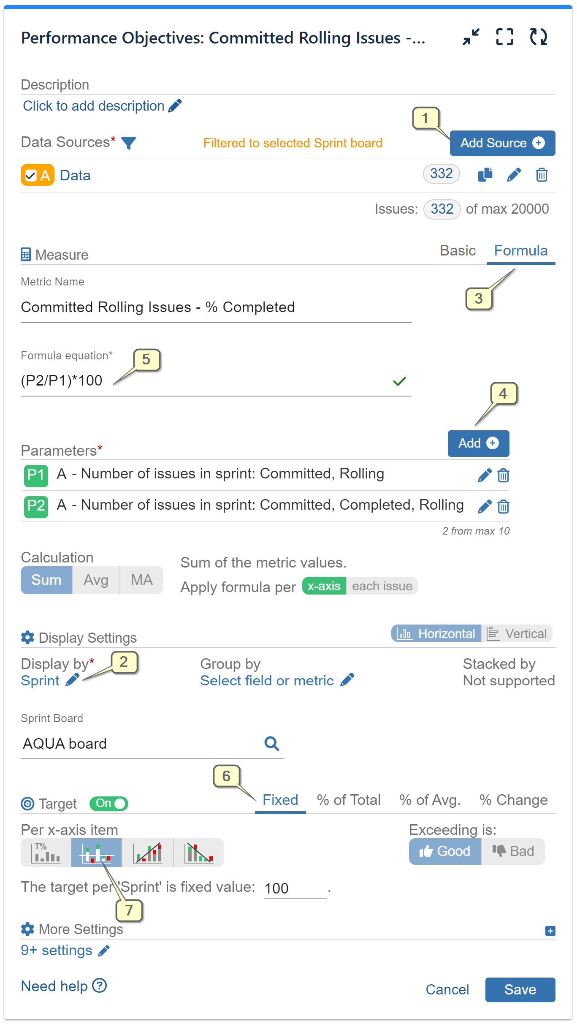The height and width of the screenshot is (1024, 577).
Task: Set Exceeding to Bad
Action: pyautogui.click(x=513, y=851)
